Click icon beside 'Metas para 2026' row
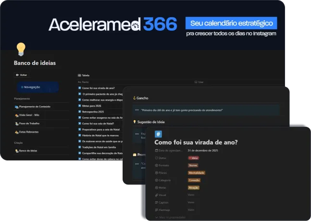 pyautogui.click(x=79, y=106)
